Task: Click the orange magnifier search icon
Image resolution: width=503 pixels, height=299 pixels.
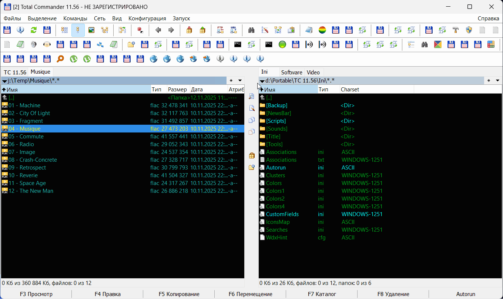Action: tap(60, 58)
